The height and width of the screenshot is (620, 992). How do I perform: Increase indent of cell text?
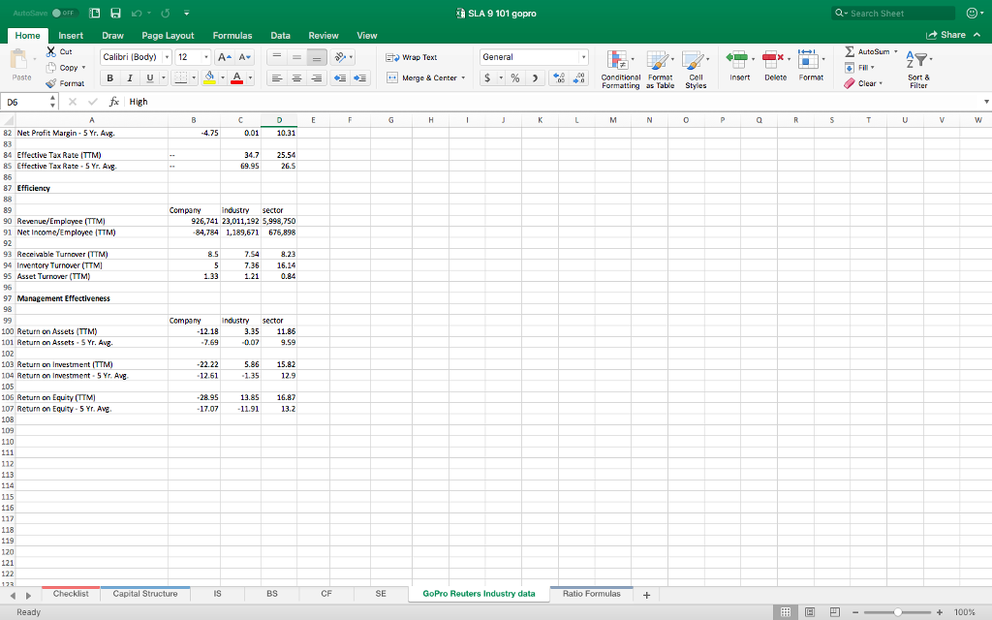pyautogui.click(x=360, y=77)
